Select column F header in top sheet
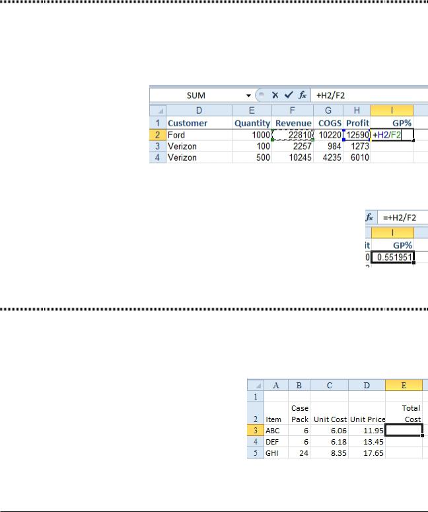Viewport: 428px width, 512px height. click(x=293, y=110)
